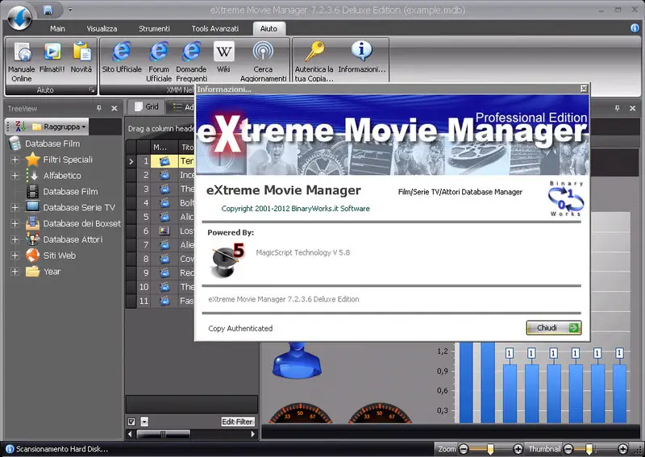Click the Thumbnail slider handle
The image size is (645, 457).
click(589, 449)
